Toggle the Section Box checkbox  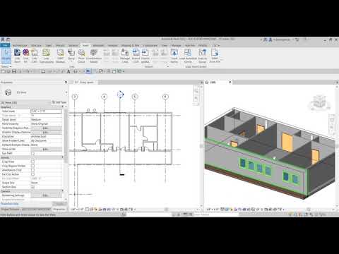(x=32, y=187)
